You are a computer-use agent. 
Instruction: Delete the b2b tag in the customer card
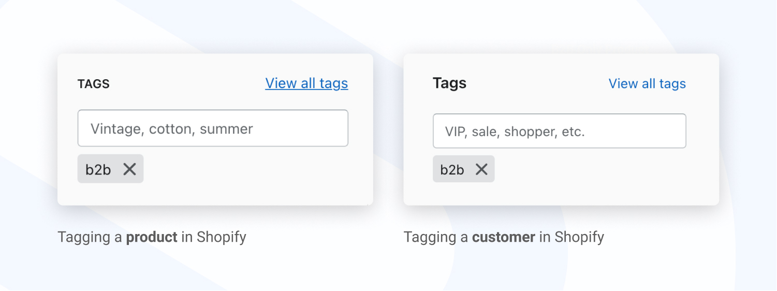coord(481,169)
